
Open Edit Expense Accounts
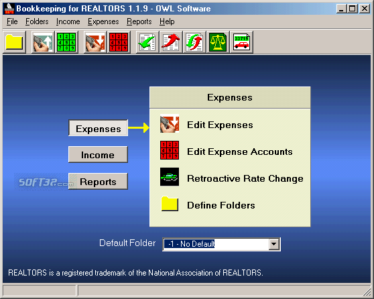(x=240, y=152)
